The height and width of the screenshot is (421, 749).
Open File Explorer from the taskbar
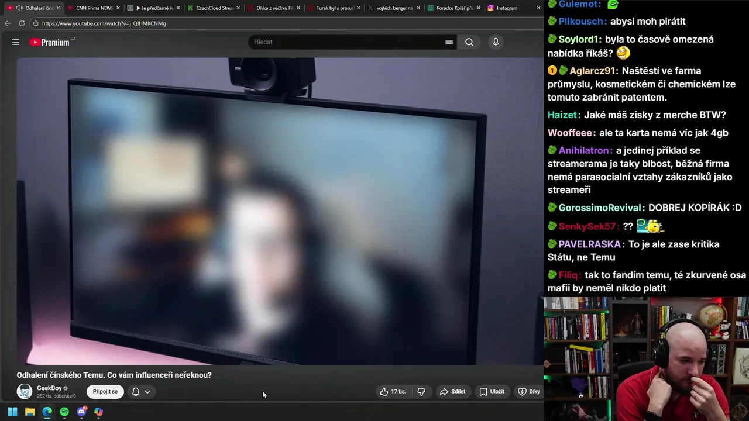30,412
